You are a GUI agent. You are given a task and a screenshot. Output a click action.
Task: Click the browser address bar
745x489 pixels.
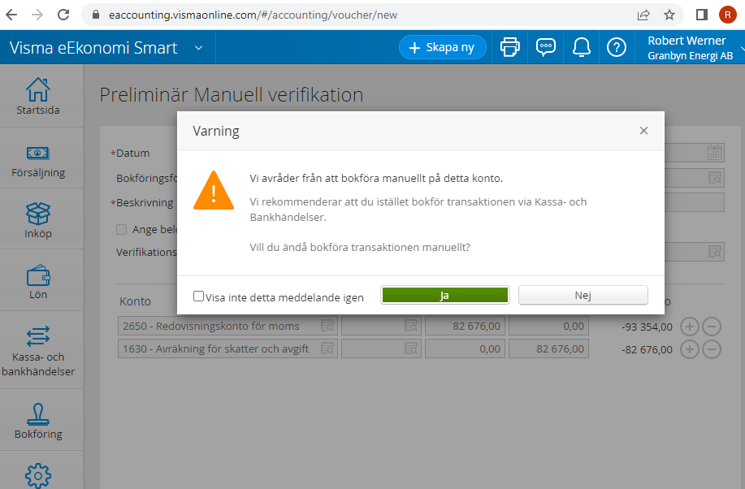coord(361,15)
